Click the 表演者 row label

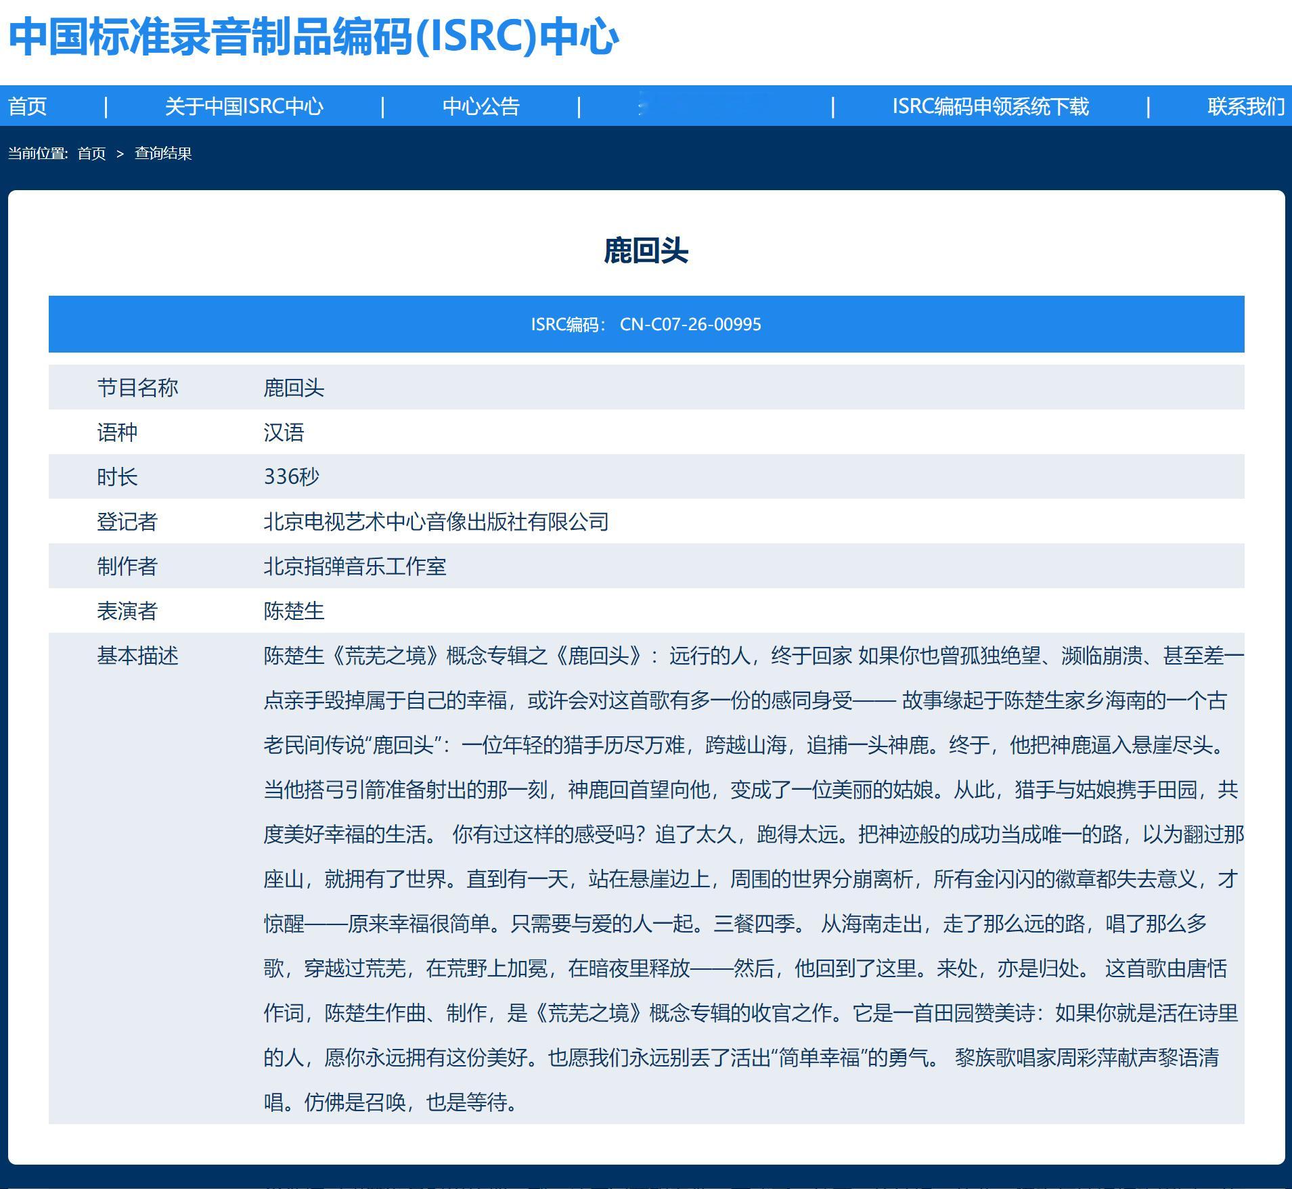pyautogui.click(x=127, y=611)
